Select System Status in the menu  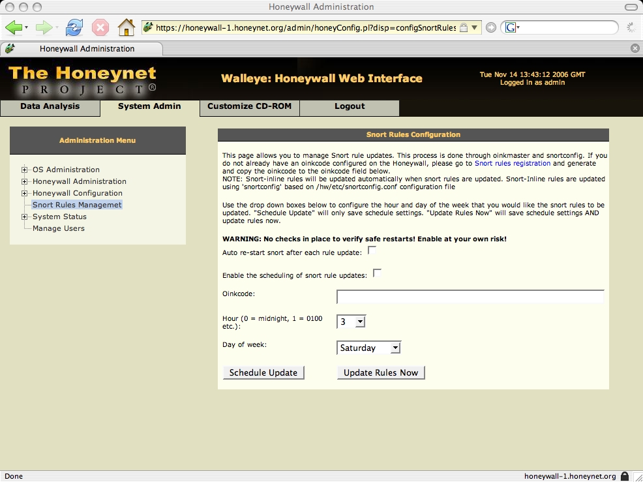(59, 217)
